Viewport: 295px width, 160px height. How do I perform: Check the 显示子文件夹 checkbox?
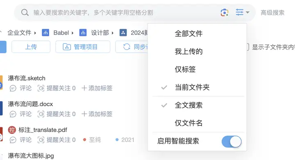click(247, 47)
